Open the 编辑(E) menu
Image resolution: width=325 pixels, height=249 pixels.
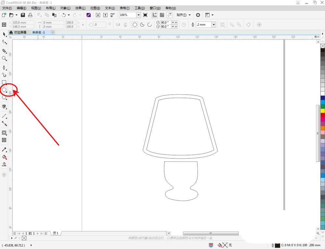tap(21, 8)
